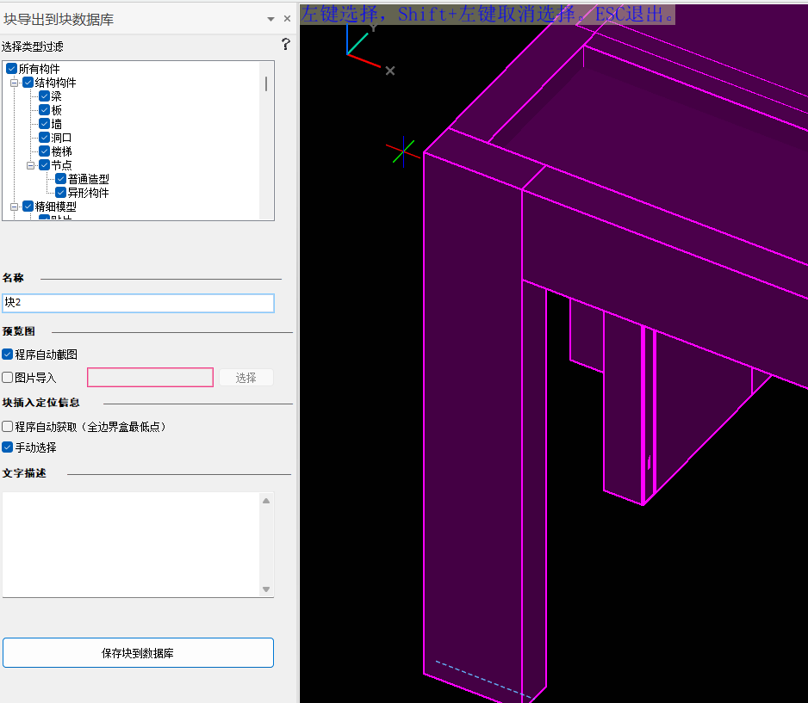The width and height of the screenshot is (808, 703).
Task: Disable 程序自动截图 checkbox
Action: tap(8, 355)
